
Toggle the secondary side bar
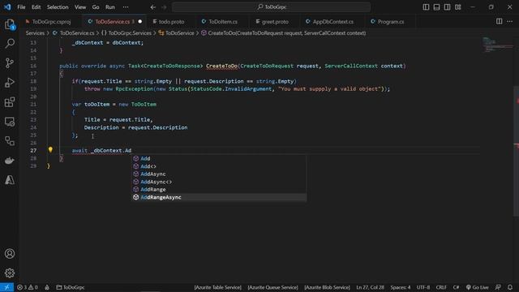point(447,7)
